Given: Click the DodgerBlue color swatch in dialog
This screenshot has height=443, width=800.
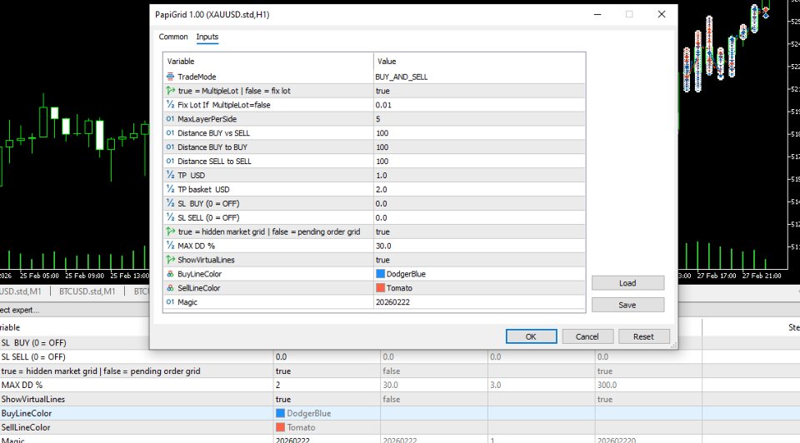Looking at the screenshot, I should click(380, 274).
